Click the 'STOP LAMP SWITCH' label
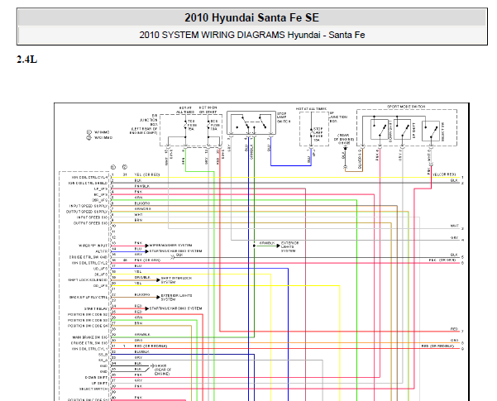 pos(283,117)
